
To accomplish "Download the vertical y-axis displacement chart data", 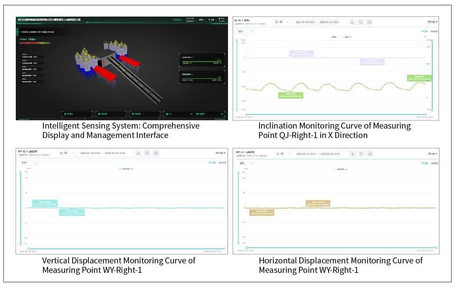I will click(x=138, y=153).
